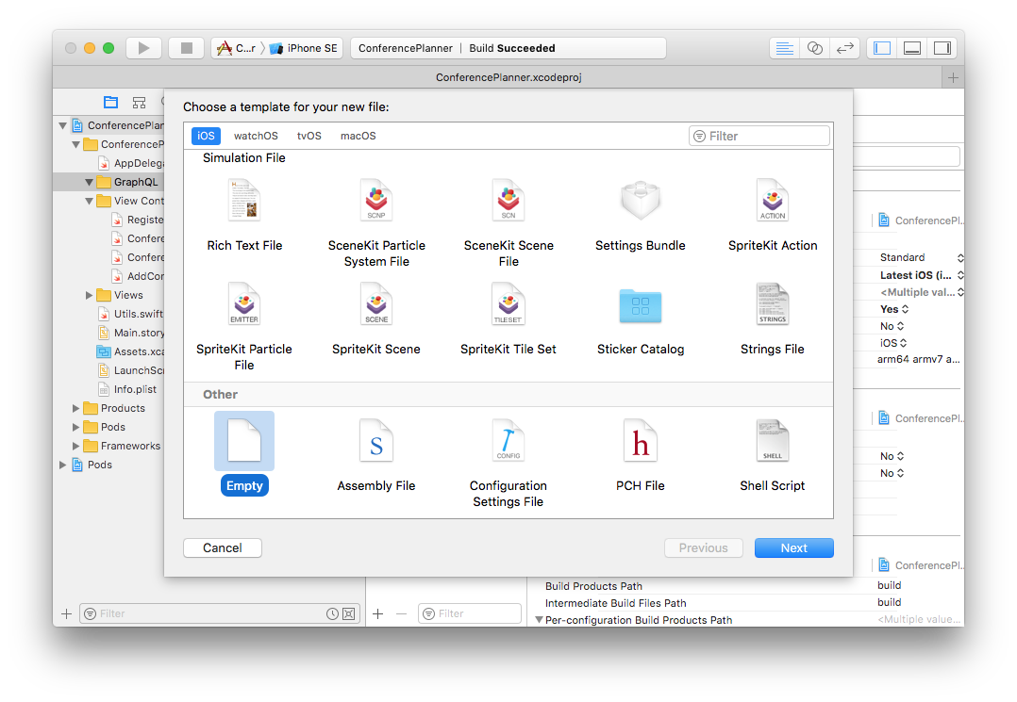Select the PCH File template

641,454
